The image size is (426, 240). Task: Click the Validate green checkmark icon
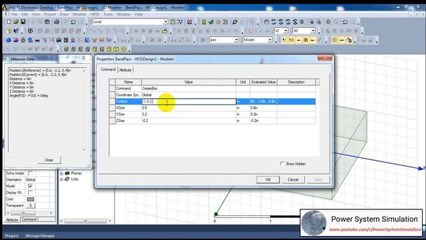pyautogui.click(x=211, y=22)
